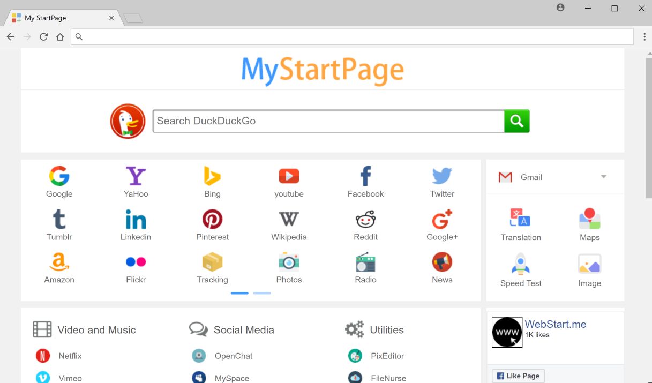652x383 pixels.
Task: Open the Pinterest shortcut icon
Action: tap(212, 219)
